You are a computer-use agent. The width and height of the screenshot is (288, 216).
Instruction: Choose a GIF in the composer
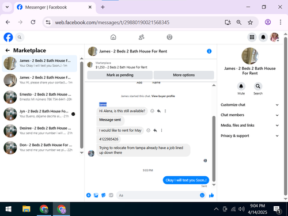point(111,195)
